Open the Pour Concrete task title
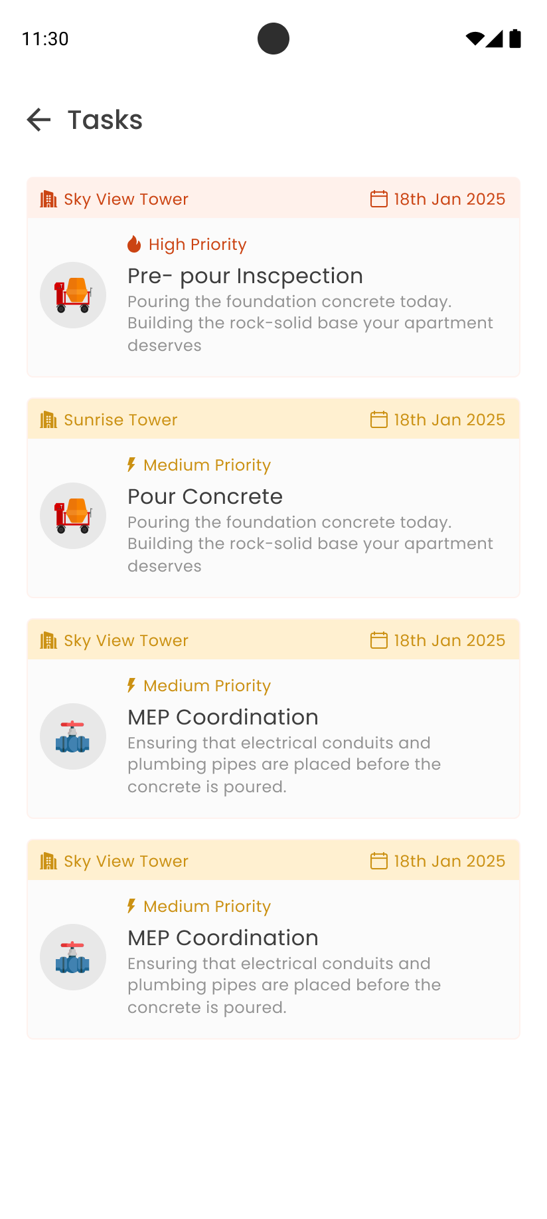 pyautogui.click(x=204, y=497)
